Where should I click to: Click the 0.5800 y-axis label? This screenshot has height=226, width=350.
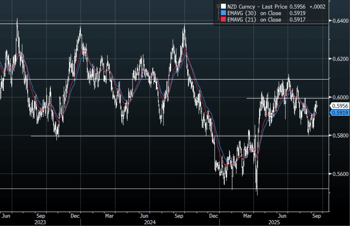[x=339, y=136]
